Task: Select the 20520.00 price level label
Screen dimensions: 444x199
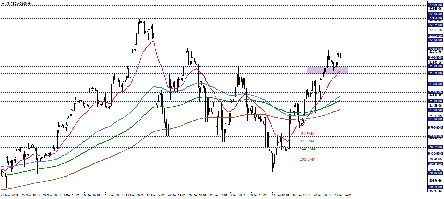Action: (436, 187)
